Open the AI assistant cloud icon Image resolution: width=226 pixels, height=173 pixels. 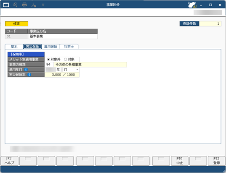(192, 5)
